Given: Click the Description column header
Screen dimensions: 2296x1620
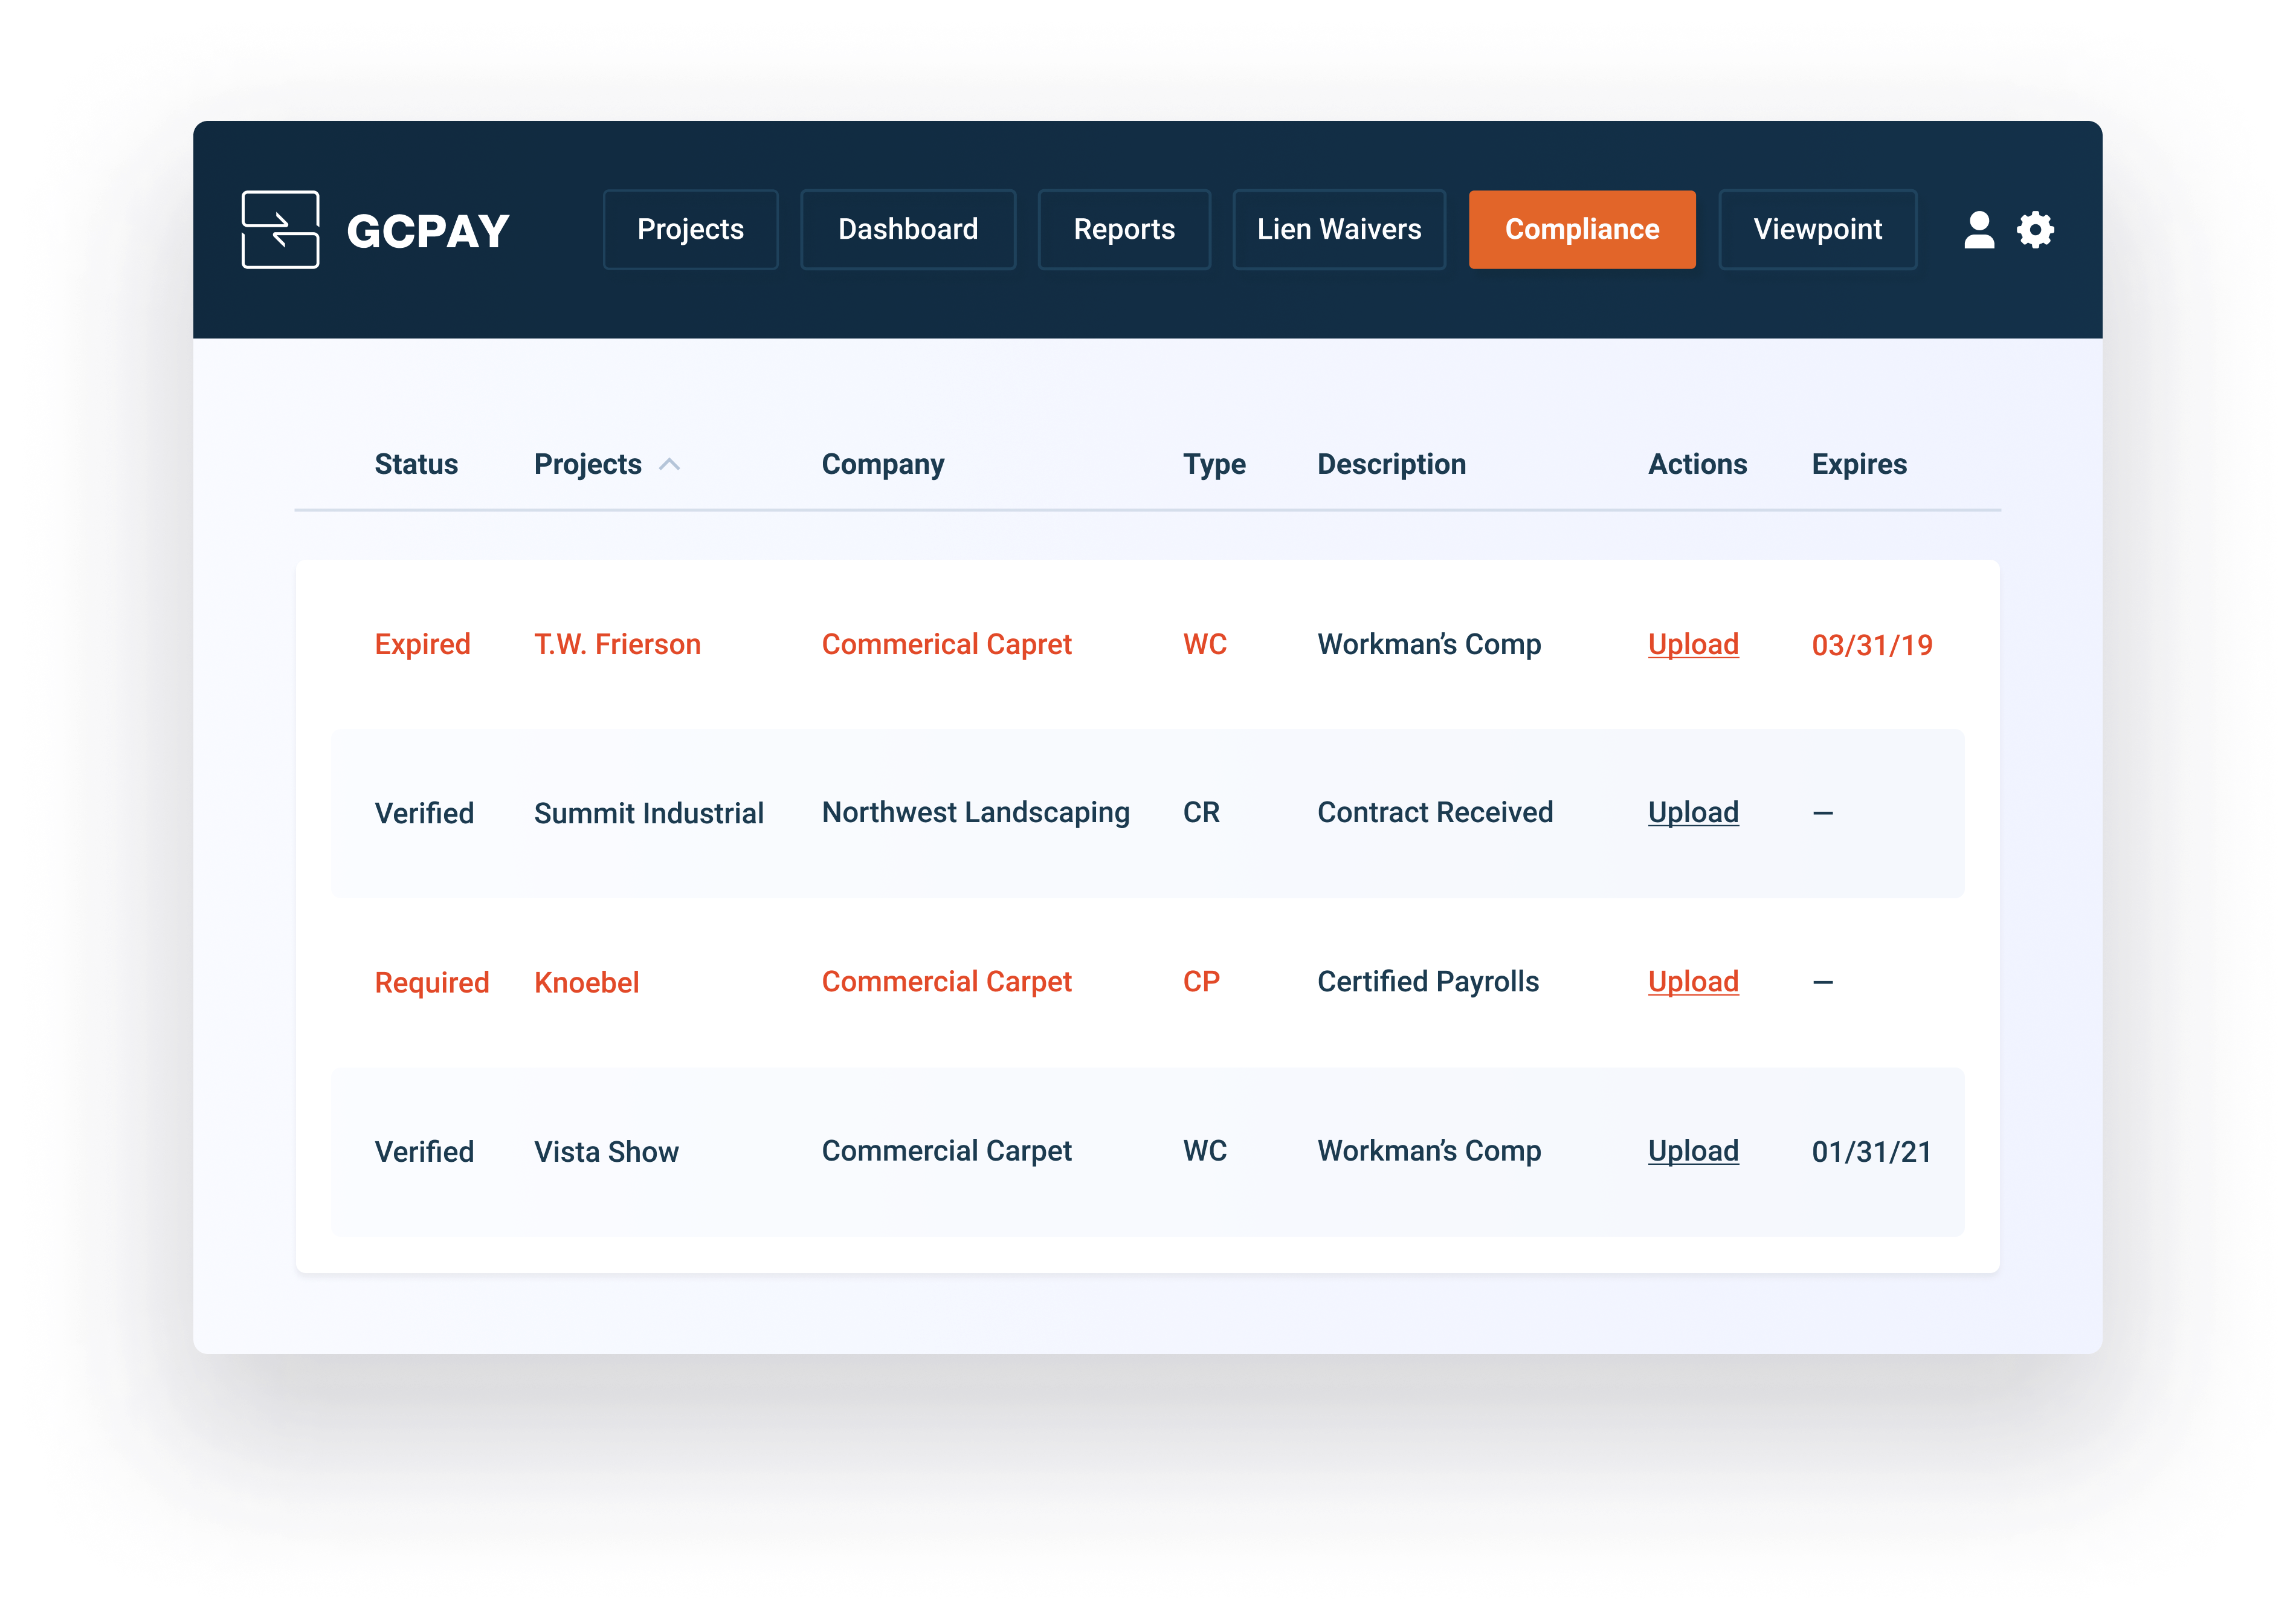Looking at the screenshot, I should 1391,464.
